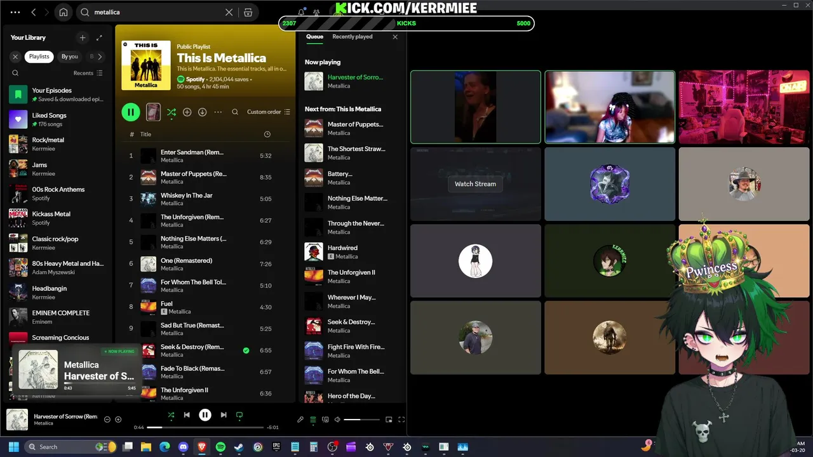Open the Epic Games launcher in the taskbar
813x457 pixels.
tap(276, 447)
